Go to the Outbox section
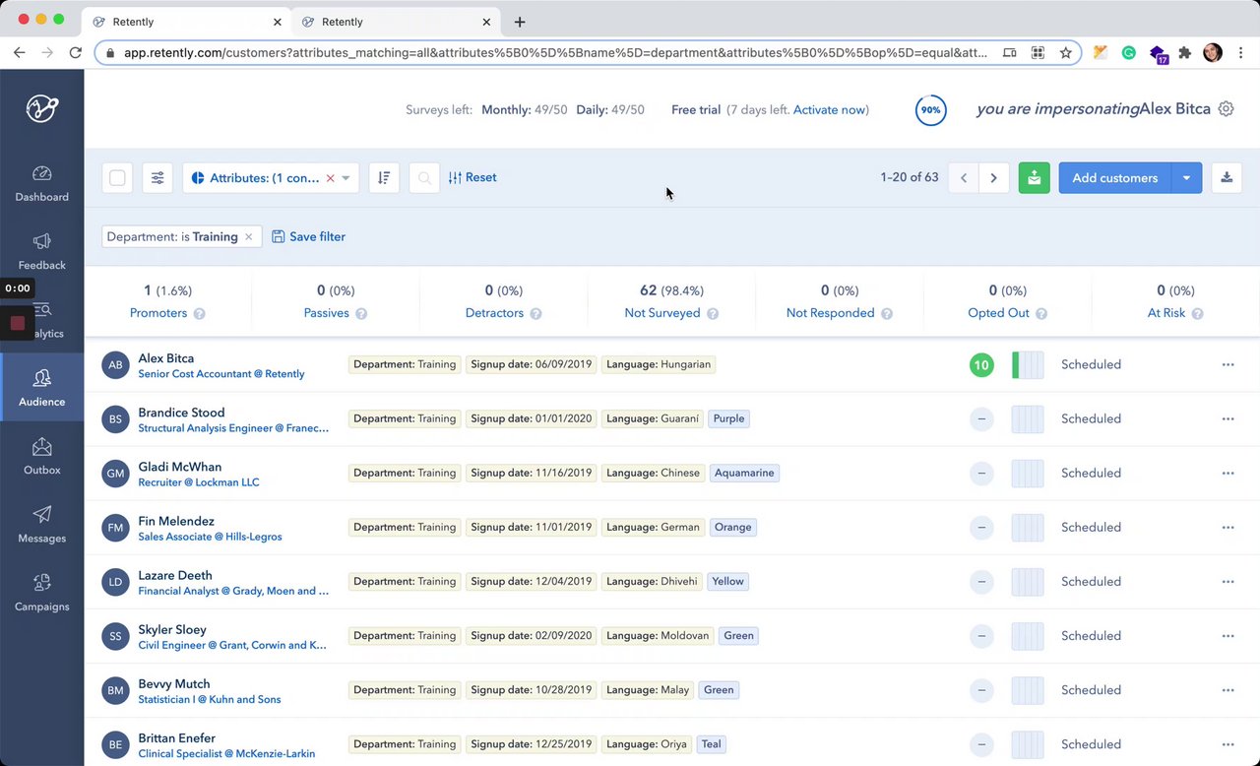This screenshot has width=1260, height=766. pos(41,457)
